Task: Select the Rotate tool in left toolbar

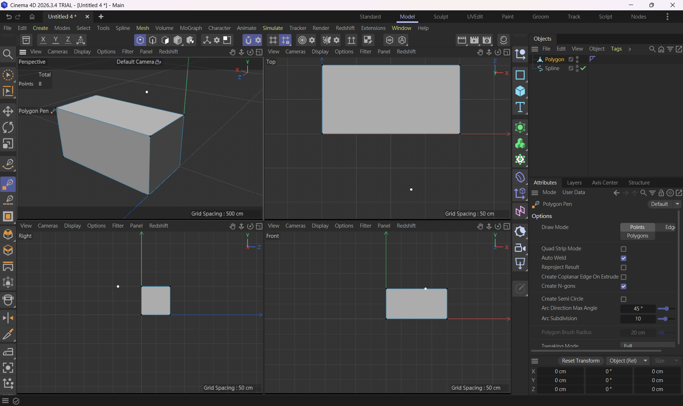Action: [x=8, y=127]
